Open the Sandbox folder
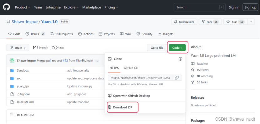 [23, 71]
